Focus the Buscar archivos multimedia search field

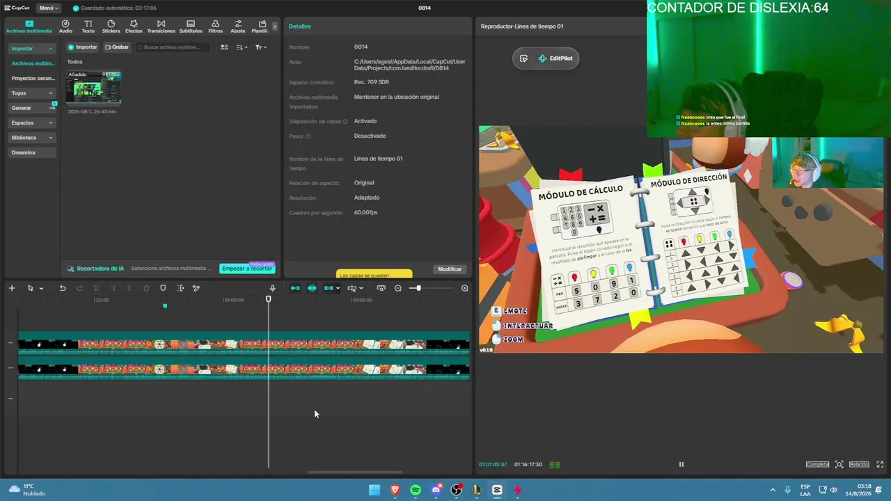(173, 47)
